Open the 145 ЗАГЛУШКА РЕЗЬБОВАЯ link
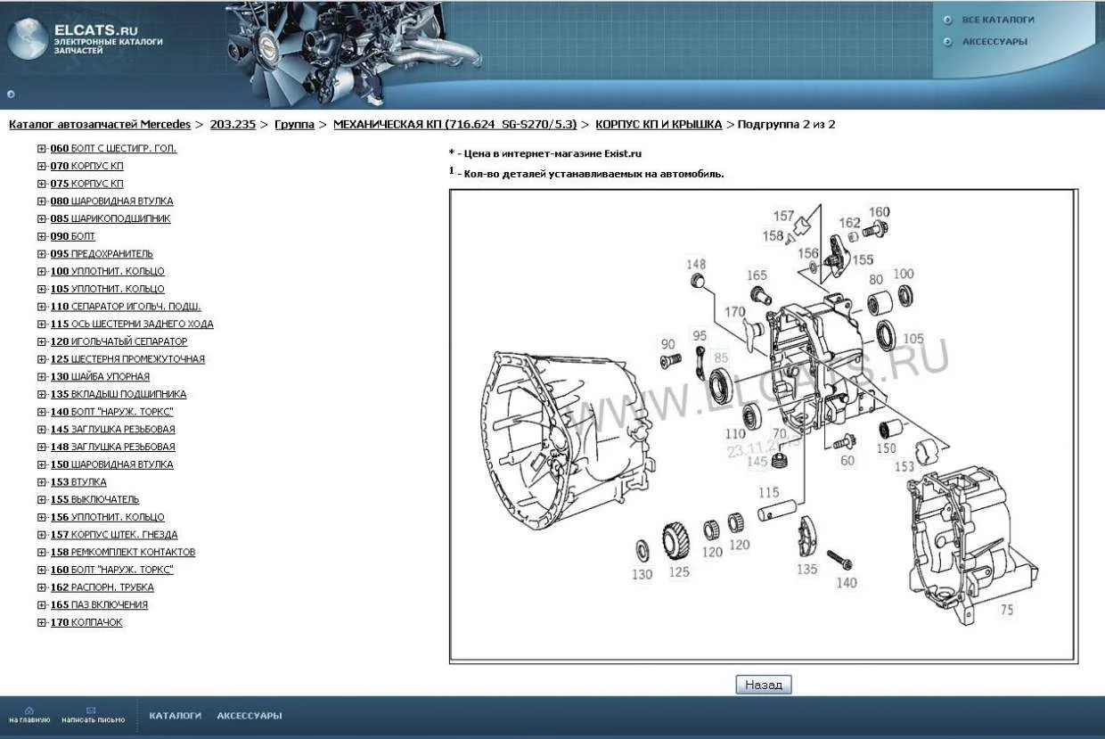1105x739 pixels. coord(113,430)
